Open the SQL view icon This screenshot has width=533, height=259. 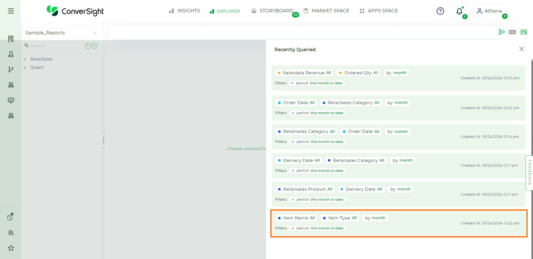tap(512, 32)
